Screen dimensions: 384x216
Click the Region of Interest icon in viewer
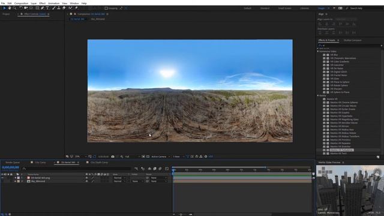tap(143, 157)
